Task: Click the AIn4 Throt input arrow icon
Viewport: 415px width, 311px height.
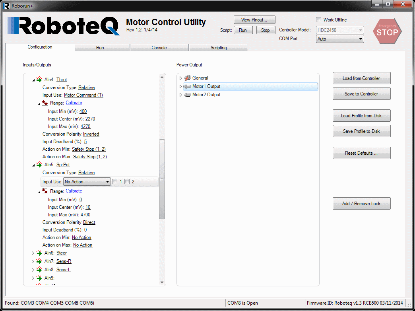Action: click(39, 80)
